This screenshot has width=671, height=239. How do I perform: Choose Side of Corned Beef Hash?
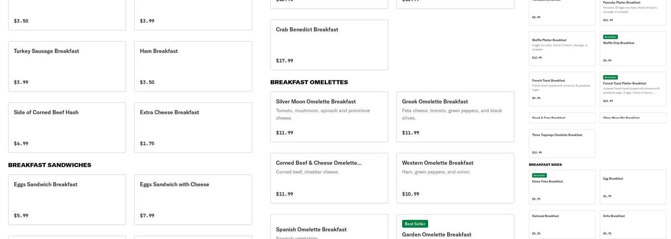(x=67, y=128)
